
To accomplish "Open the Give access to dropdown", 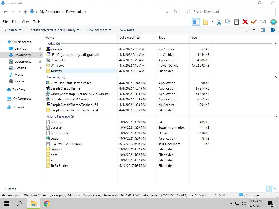I will [99, 30].
